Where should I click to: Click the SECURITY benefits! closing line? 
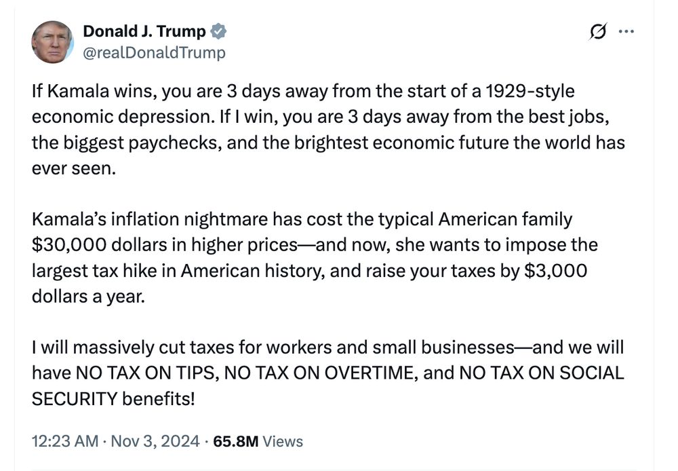pos(113,398)
